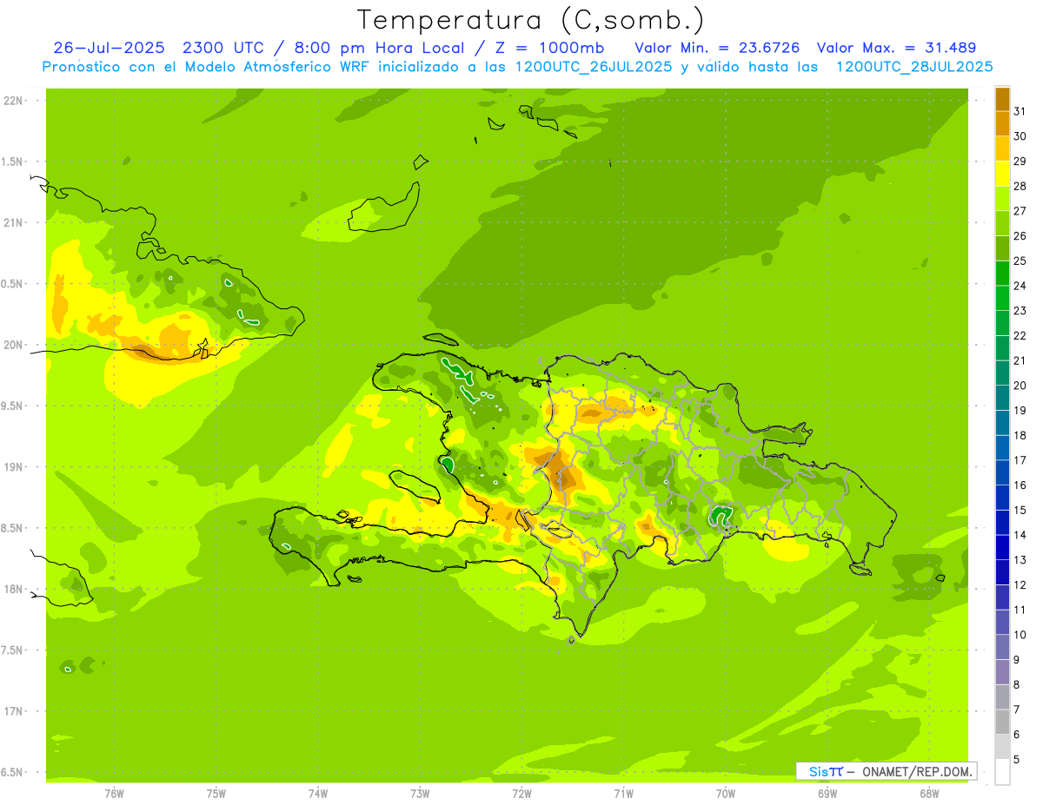Click colorbar label "24"

(1020, 286)
